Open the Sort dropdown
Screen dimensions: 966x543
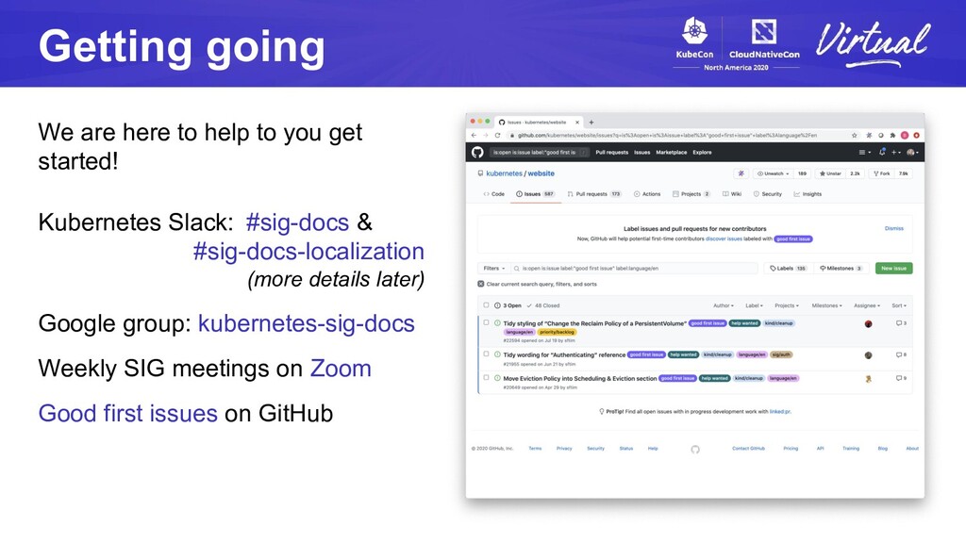899,305
